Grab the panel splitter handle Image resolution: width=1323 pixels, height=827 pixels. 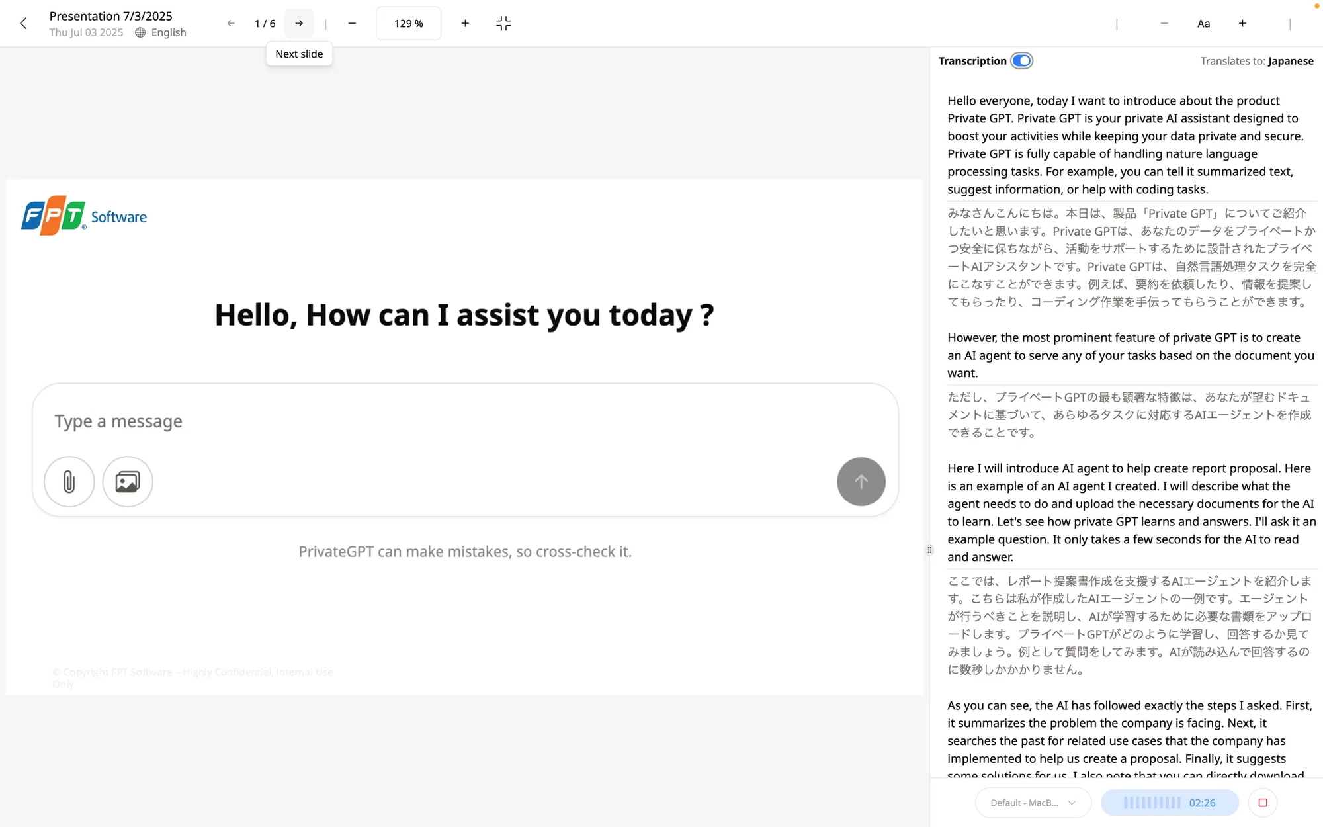[x=929, y=550]
